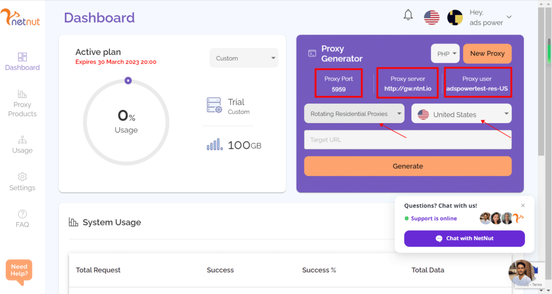Open the United States country dropdown
The width and height of the screenshot is (552, 294).
[461, 114]
